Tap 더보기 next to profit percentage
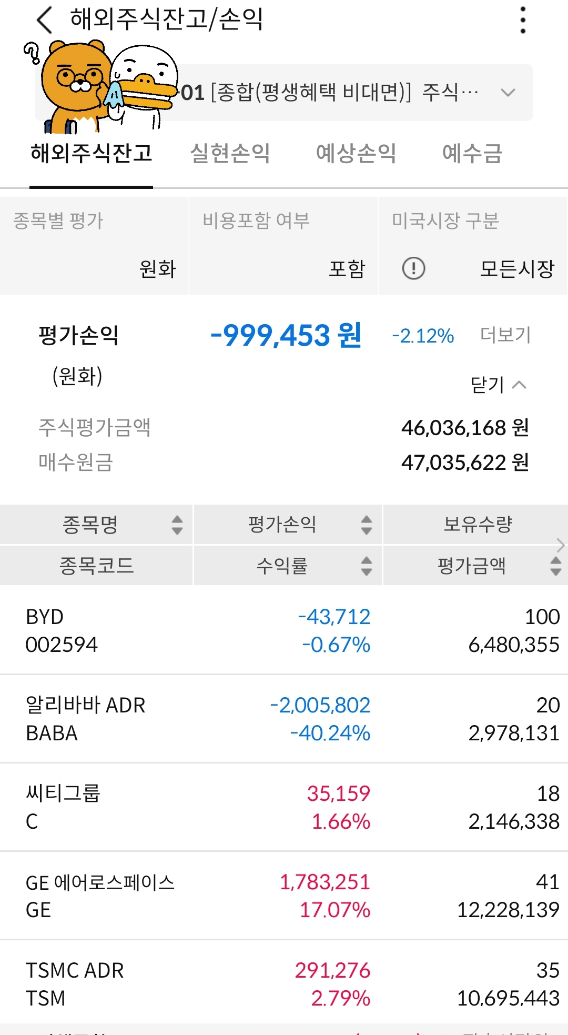568x1035 pixels. click(505, 335)
